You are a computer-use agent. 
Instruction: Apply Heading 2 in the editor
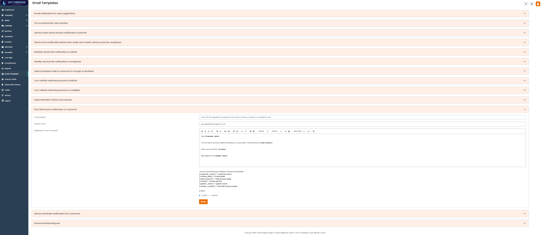pyautogui.click(x=229, y=131)
